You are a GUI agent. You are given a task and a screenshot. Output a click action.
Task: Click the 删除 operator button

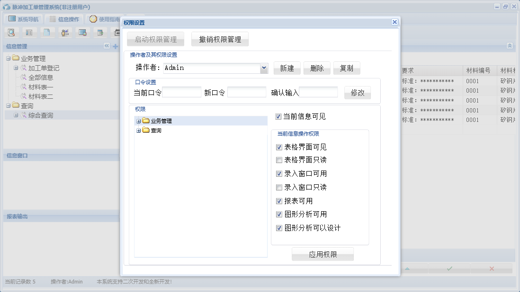317,68
